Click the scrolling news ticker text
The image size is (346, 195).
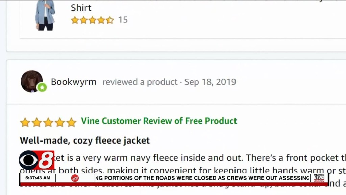click(x=203, y=178)
